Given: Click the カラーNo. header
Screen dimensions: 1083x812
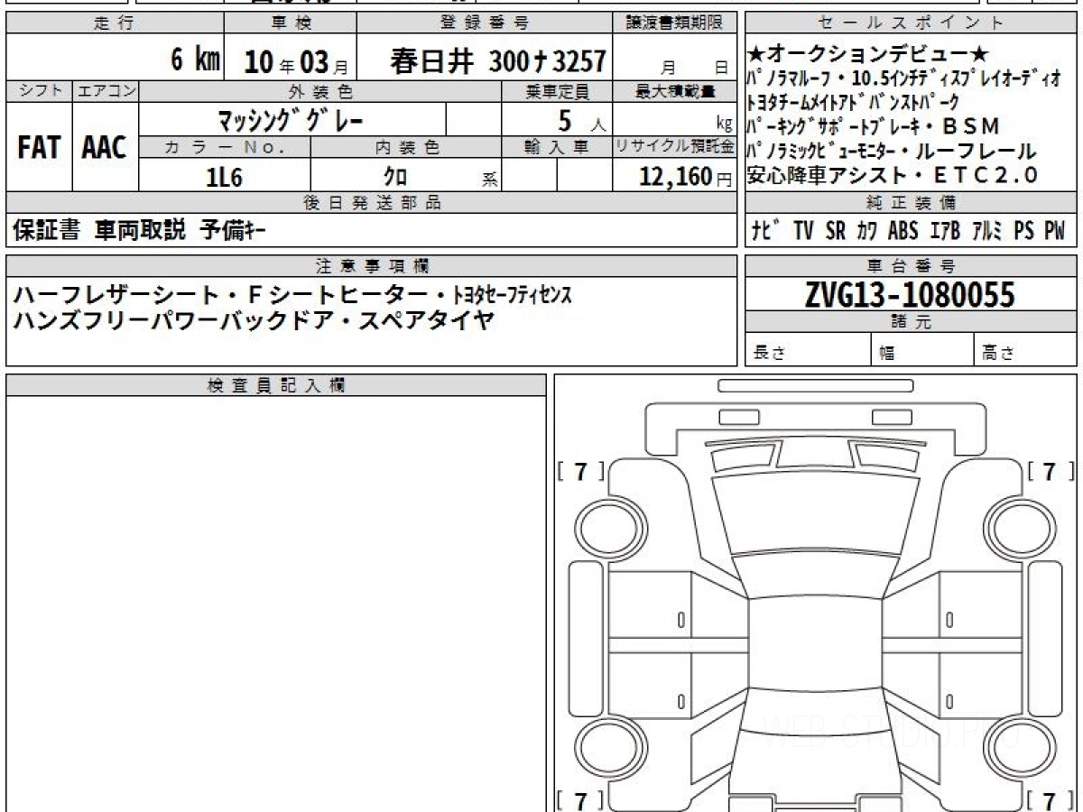Looking at the screenshot, I should pyautogui.click(x=225, y=146).
